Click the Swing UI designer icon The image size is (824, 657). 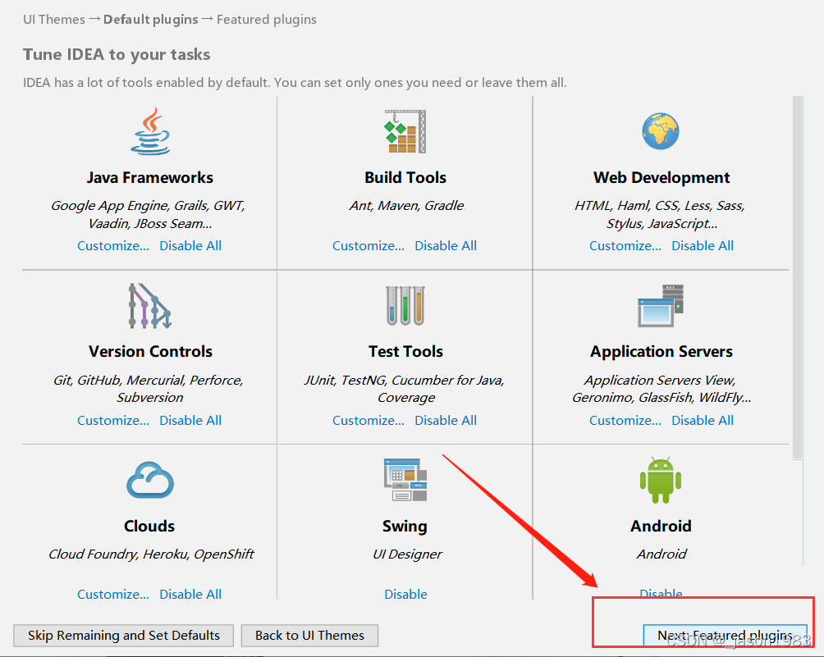pos(405,480)
